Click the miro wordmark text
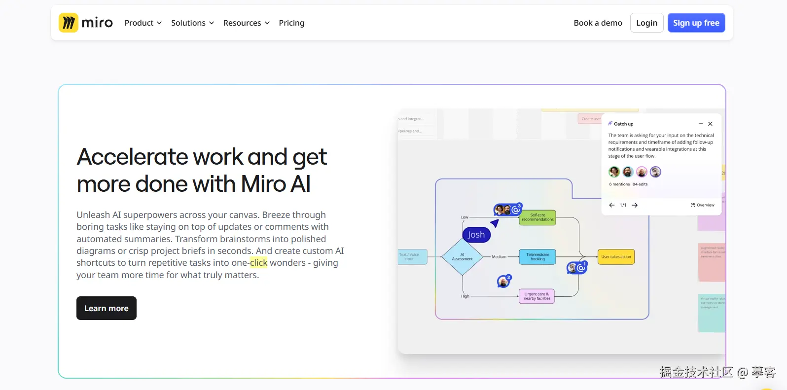The width and height of the screenshot is (787, 390). [x=97, y=23]
